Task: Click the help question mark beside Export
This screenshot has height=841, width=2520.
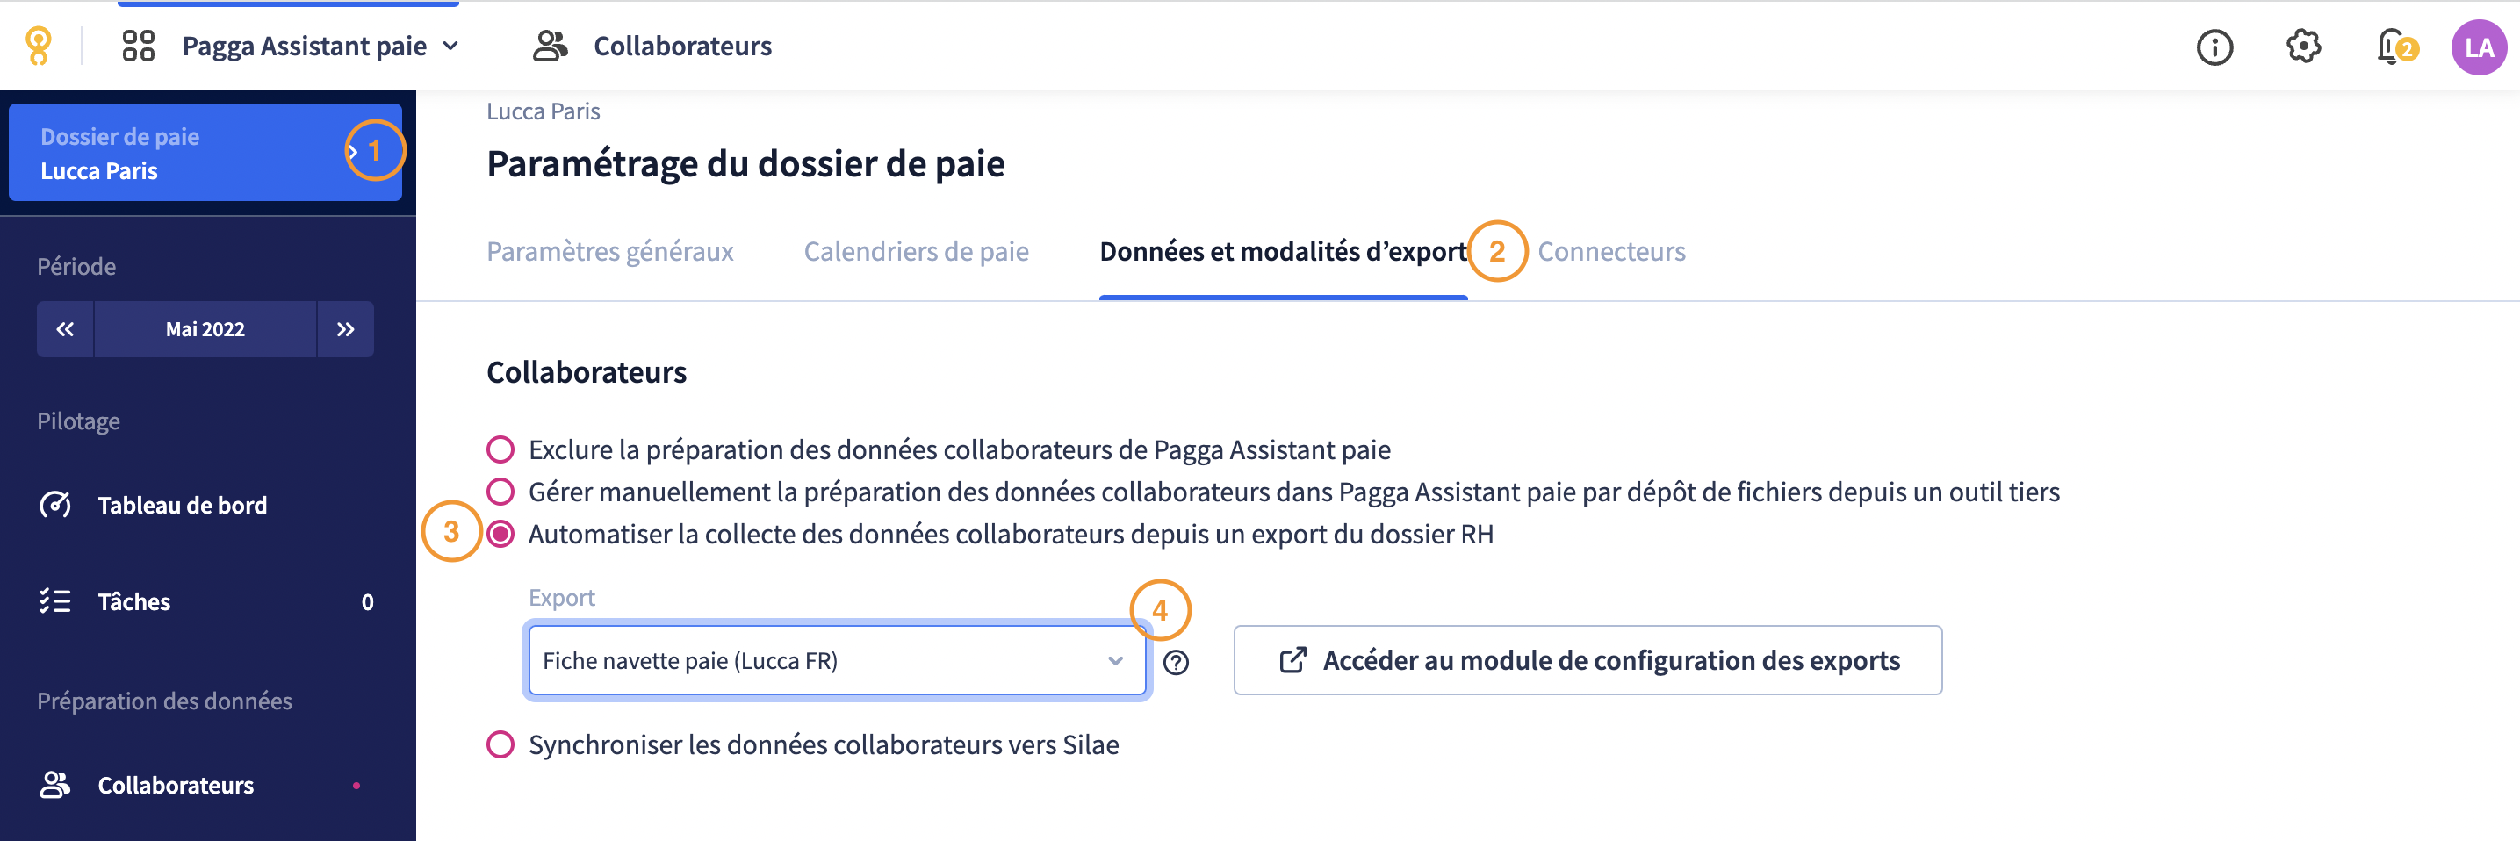Action: point(1176,662)
